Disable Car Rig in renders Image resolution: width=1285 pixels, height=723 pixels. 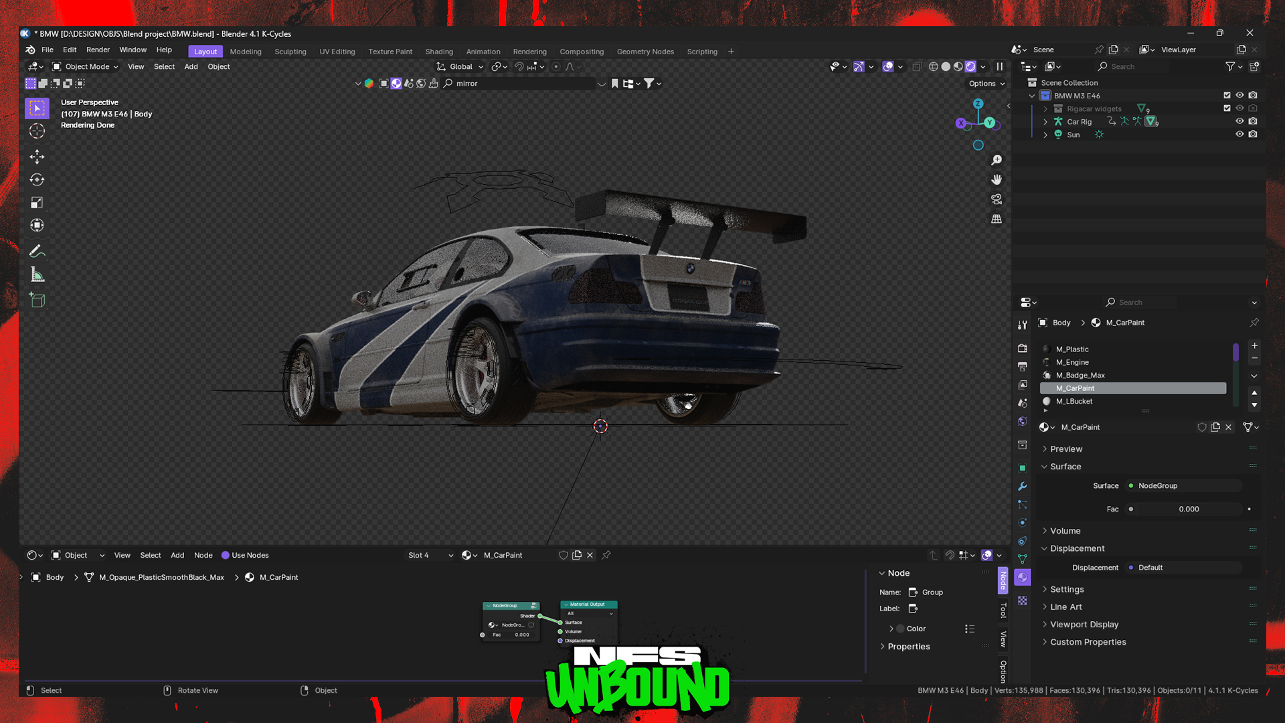coord(1253,121)
